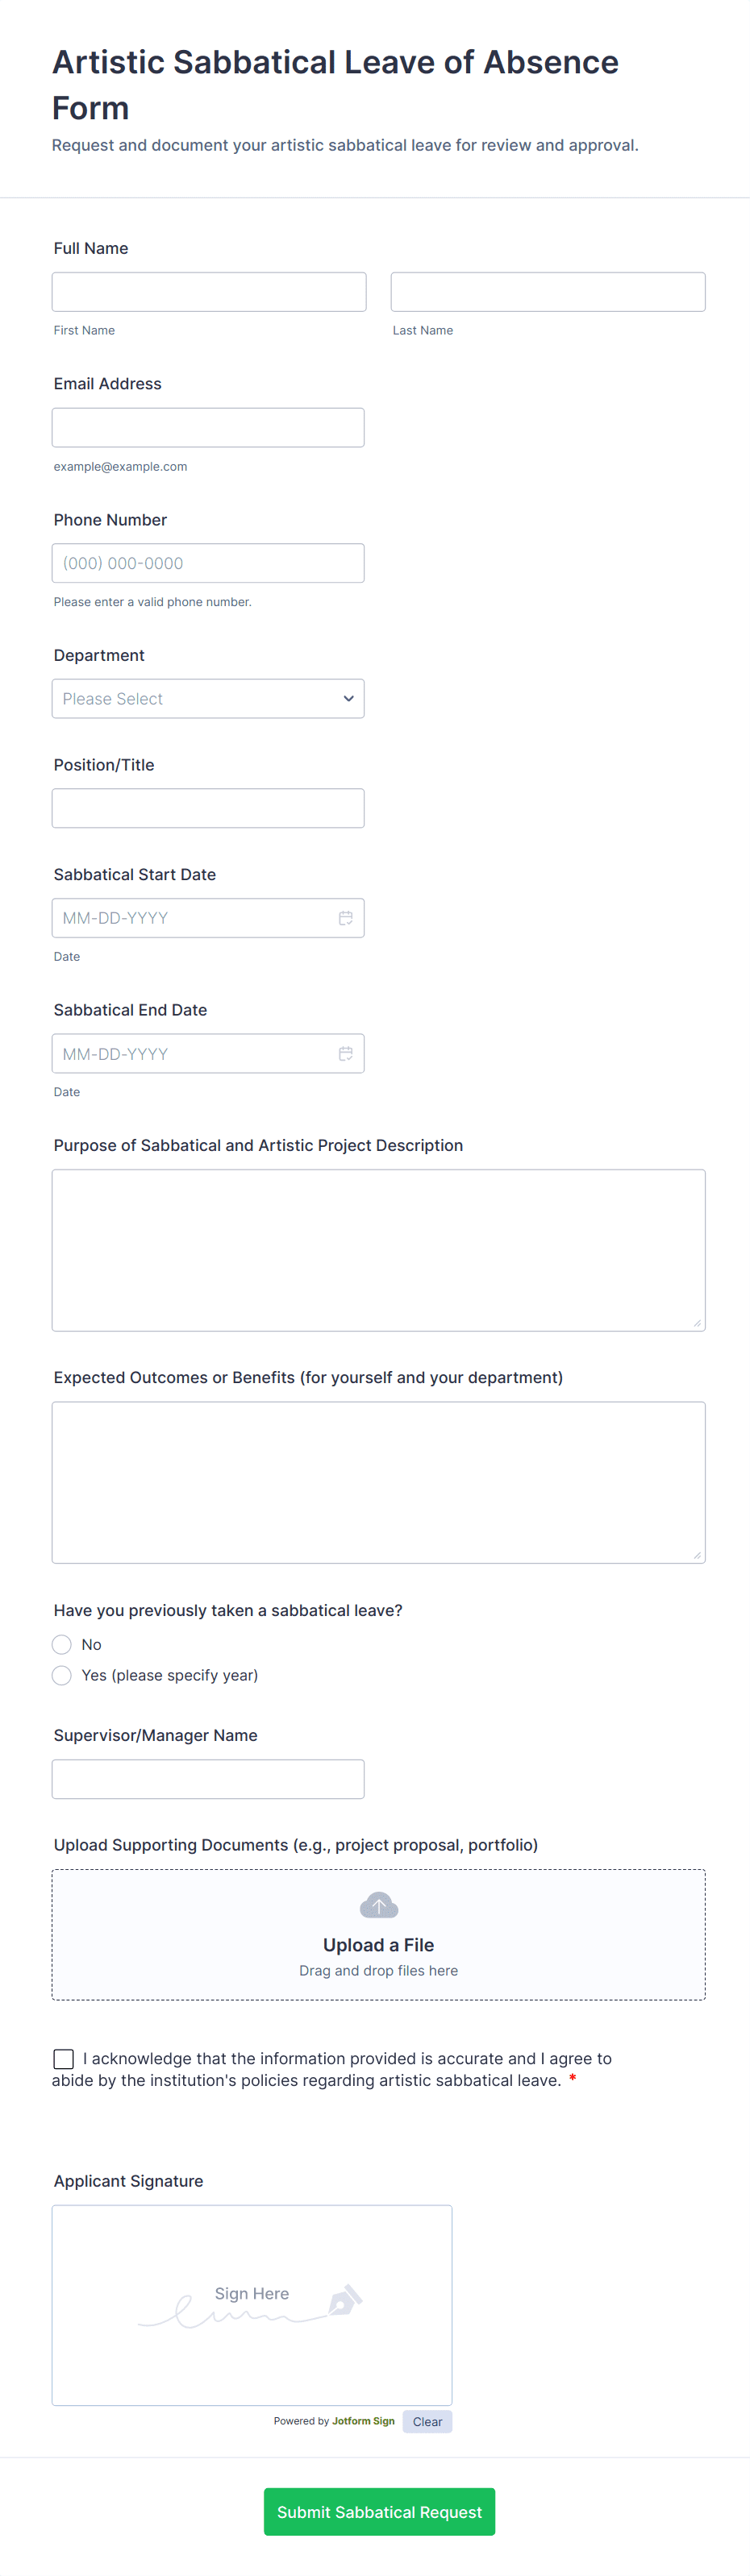
Task: Focus the First Name field
Action: pyautogui.click(x=209, y=292)
